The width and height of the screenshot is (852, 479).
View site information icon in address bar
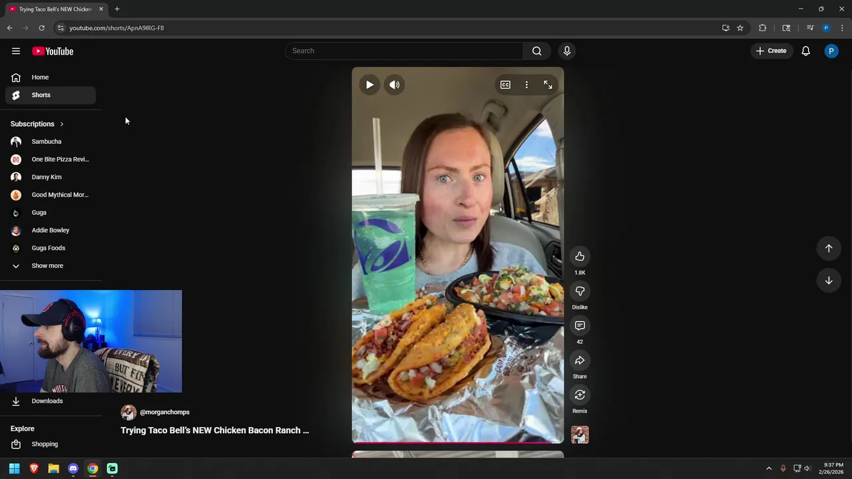pyautogui.click(x=61, y=28)
